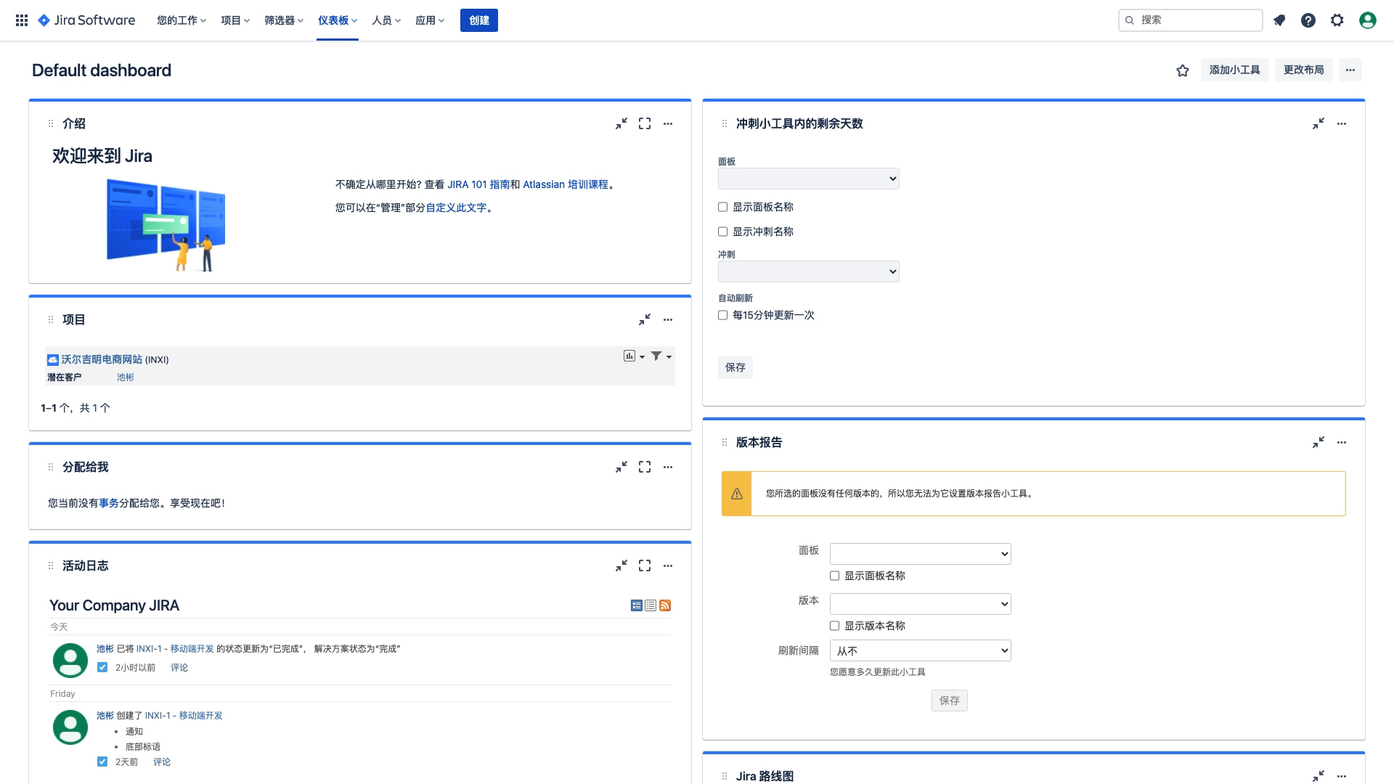Open the 面板 dropdown in sprint days gadget

click(809, 179)
